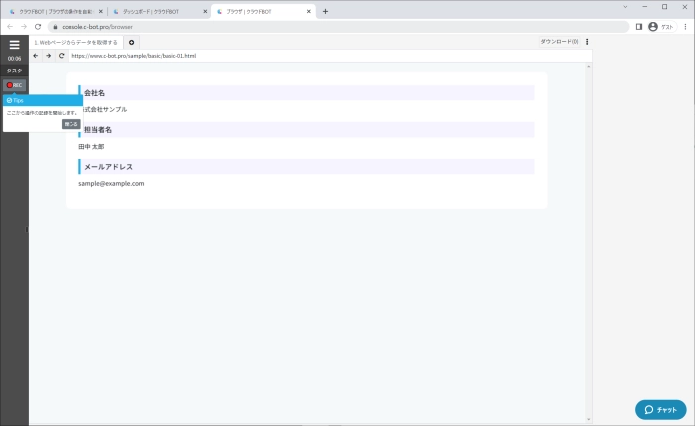Close the Tips popup with 閉じる
Image resolution: width=695 pixels, height=426 pixels.
click(71, 124)
